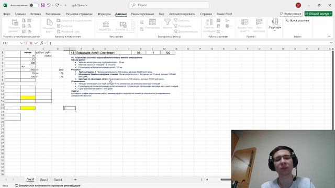This screenshot has height=188, width=335.
Task: Sort ascending A to Z
Action: [142, 22]
